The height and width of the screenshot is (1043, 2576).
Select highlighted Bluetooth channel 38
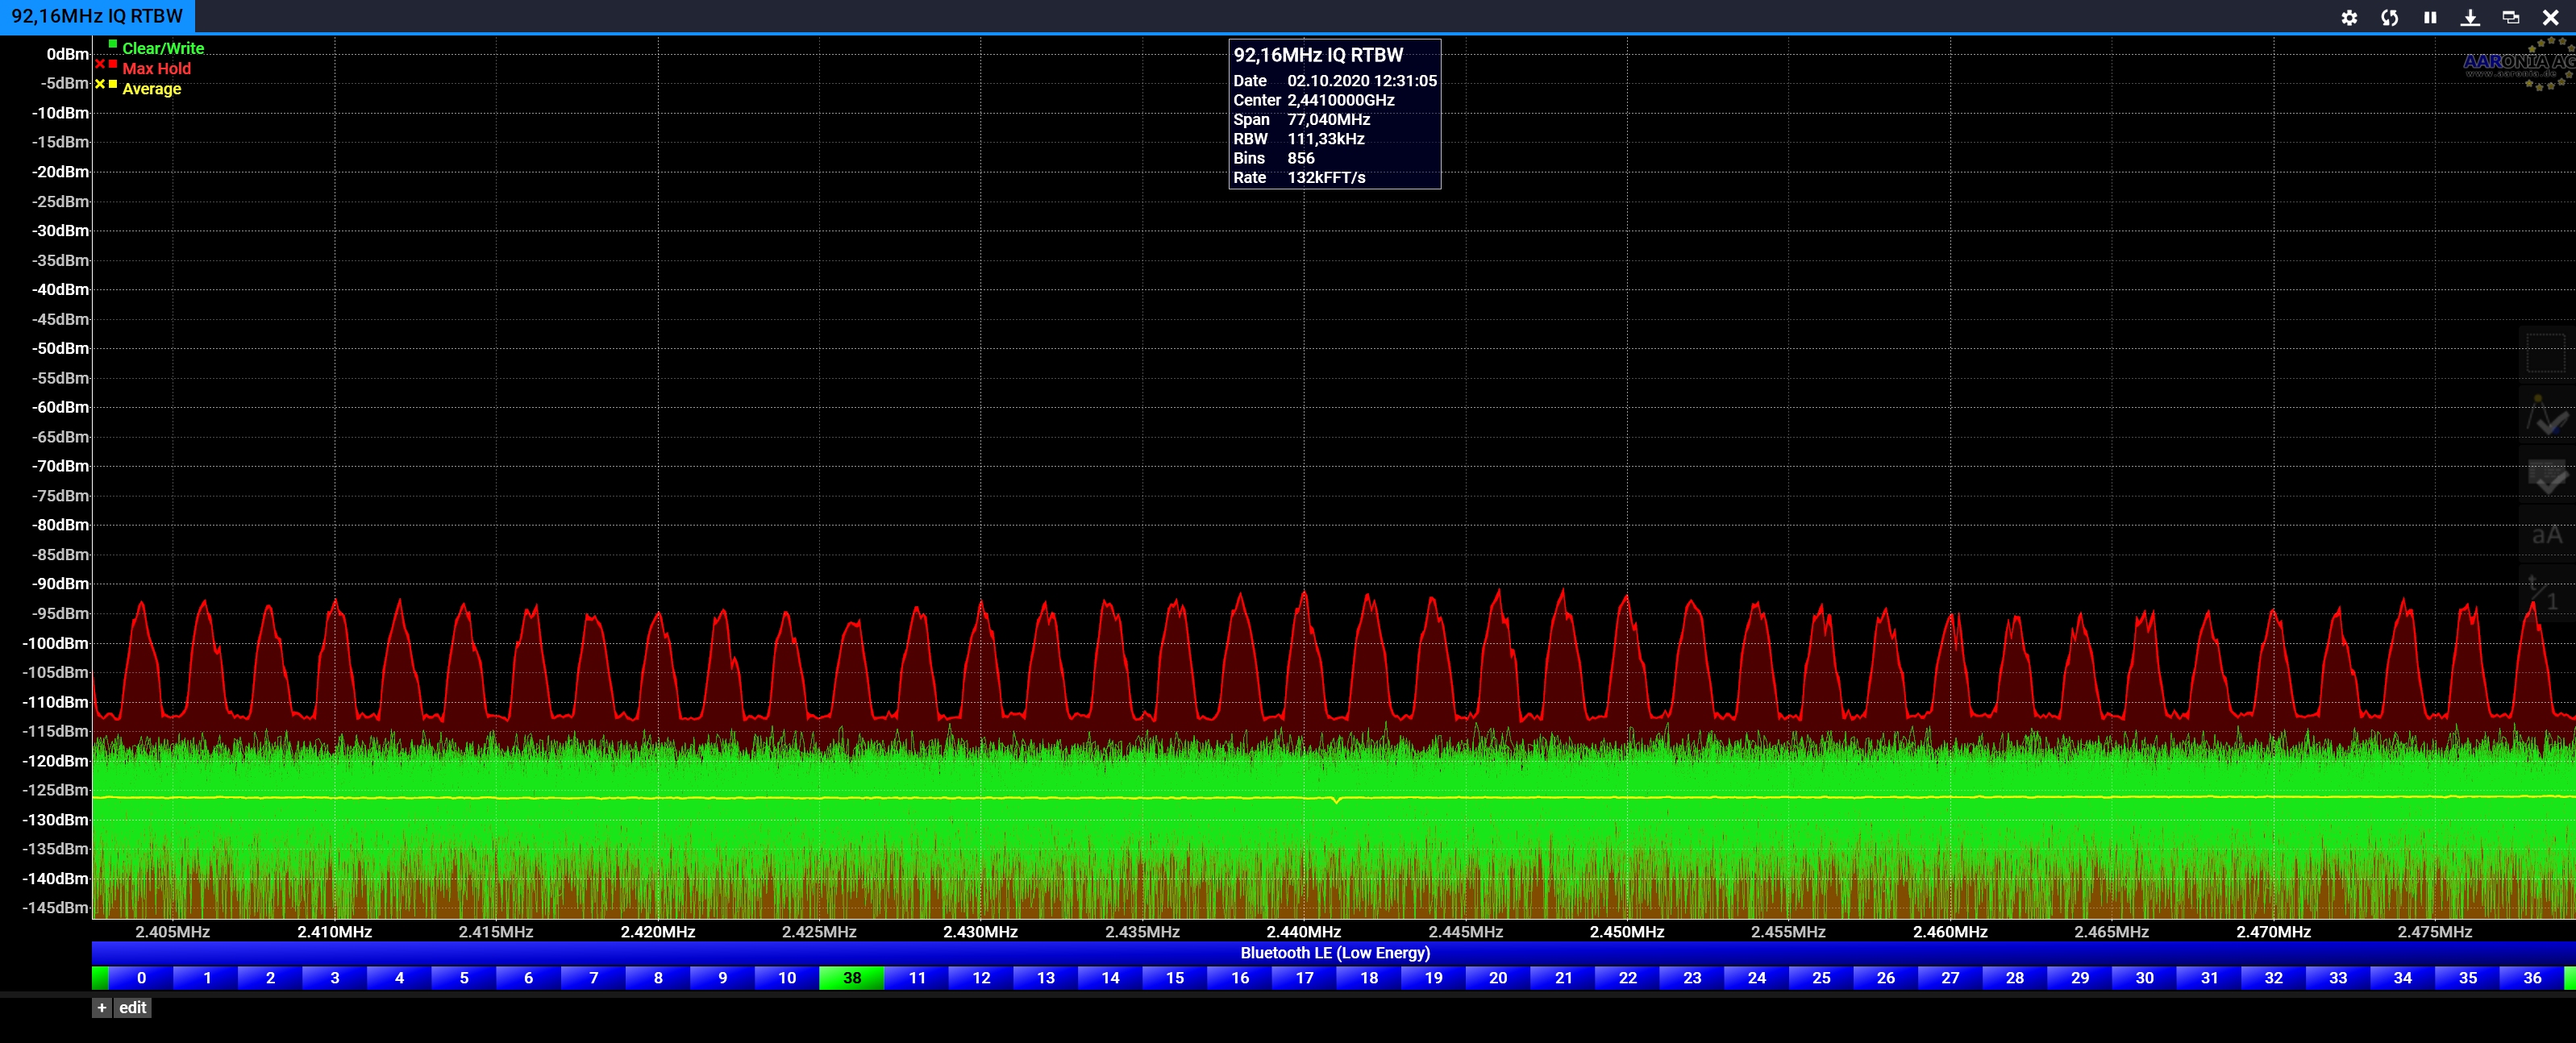point(851,978)
